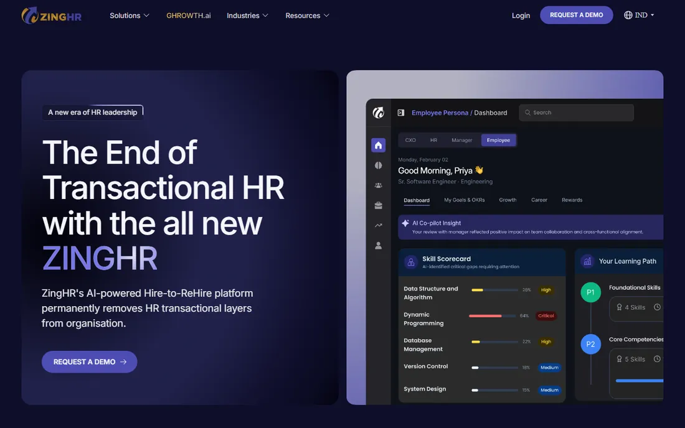This screenshot has width=685, height=428.
Task: Expand the Solutions menu
Action: (x=130, y=16)
